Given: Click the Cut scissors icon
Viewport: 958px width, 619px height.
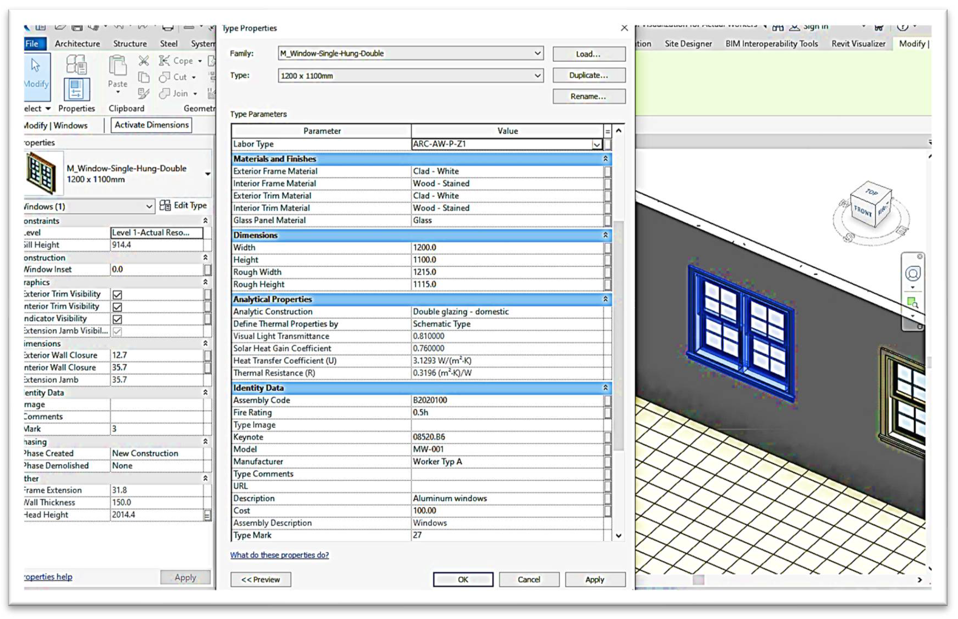Looking at the screenshot, I should (144, 61).
